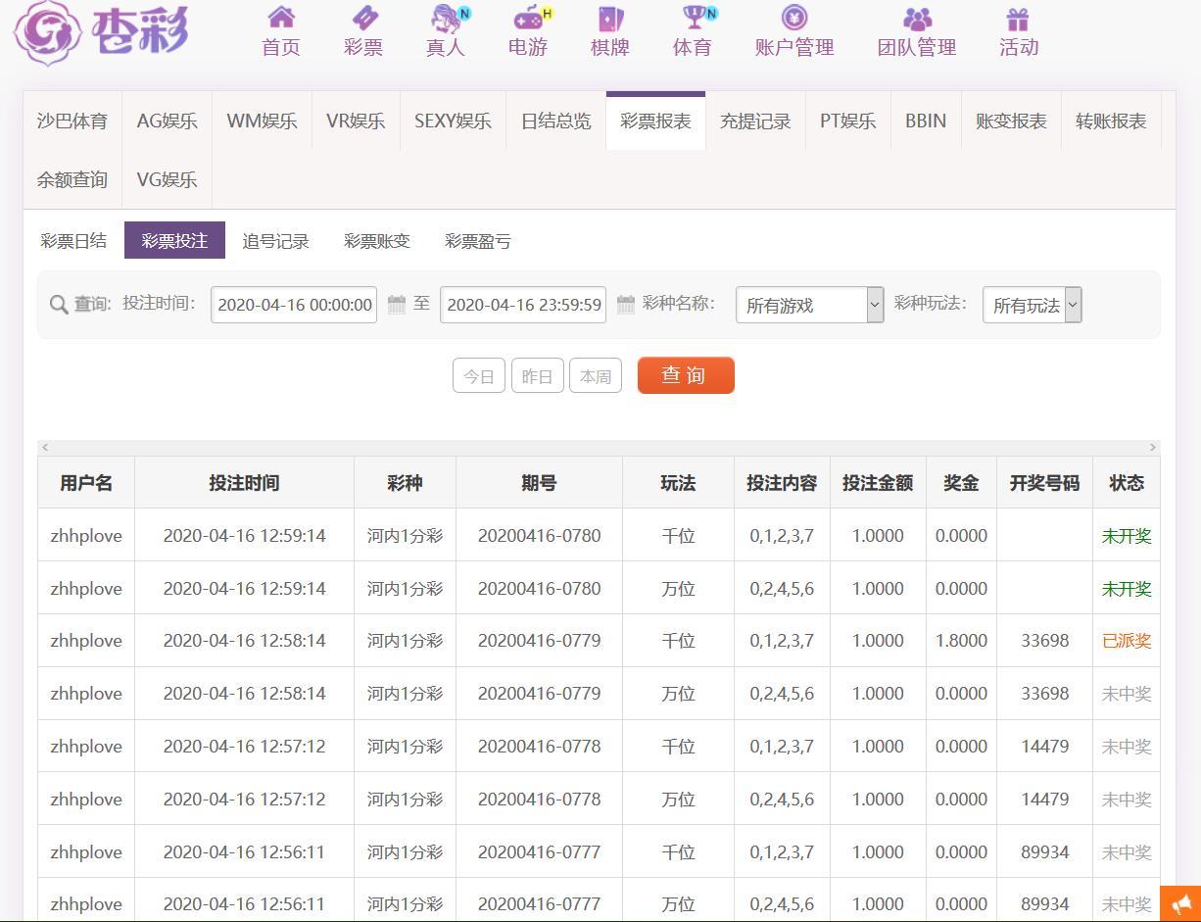This screenshot has height=922, width=1201.
Task: Click the table's right scroll arrow
Action: (x=1152, y=448)
